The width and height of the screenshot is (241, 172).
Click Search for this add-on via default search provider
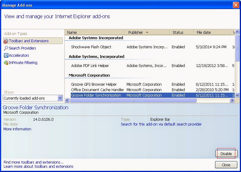(x=161, y=124)
